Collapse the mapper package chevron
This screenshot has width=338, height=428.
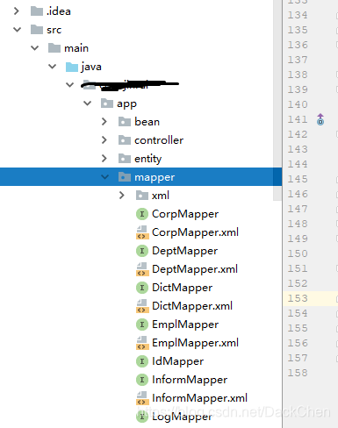(105, 177)
